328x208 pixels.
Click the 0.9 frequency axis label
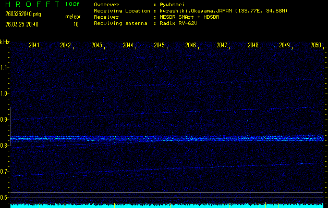point(5,120)
